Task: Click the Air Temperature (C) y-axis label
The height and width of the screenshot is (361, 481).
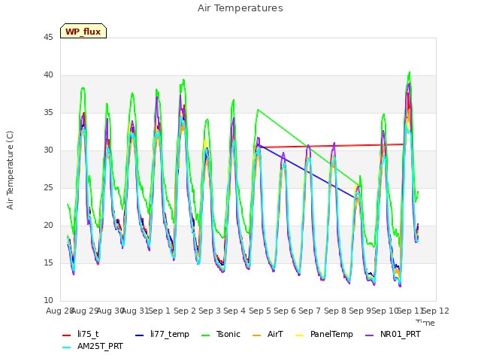Action: [x=10, y=170]
